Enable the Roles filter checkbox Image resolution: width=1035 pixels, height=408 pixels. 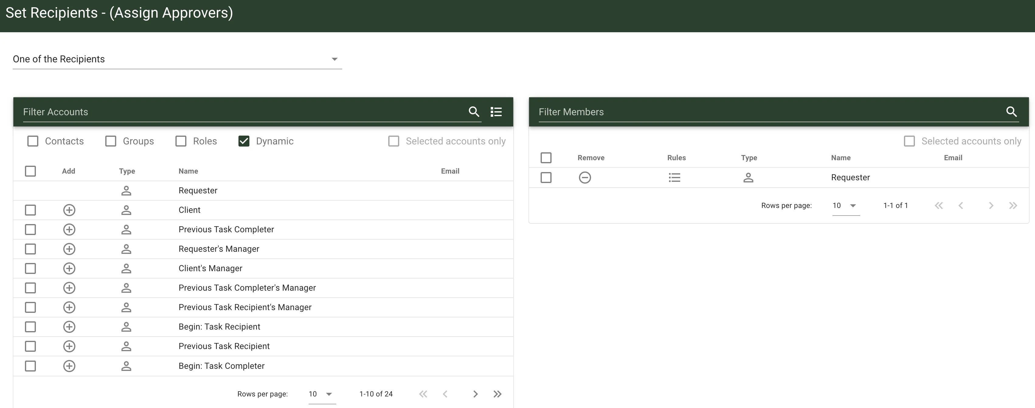point(181,141)
